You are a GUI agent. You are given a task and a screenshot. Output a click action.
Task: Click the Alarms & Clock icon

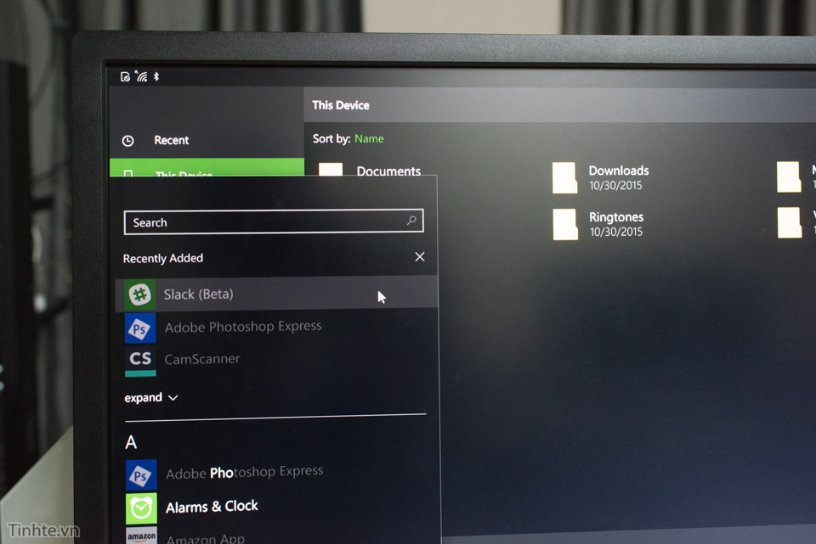141,508
